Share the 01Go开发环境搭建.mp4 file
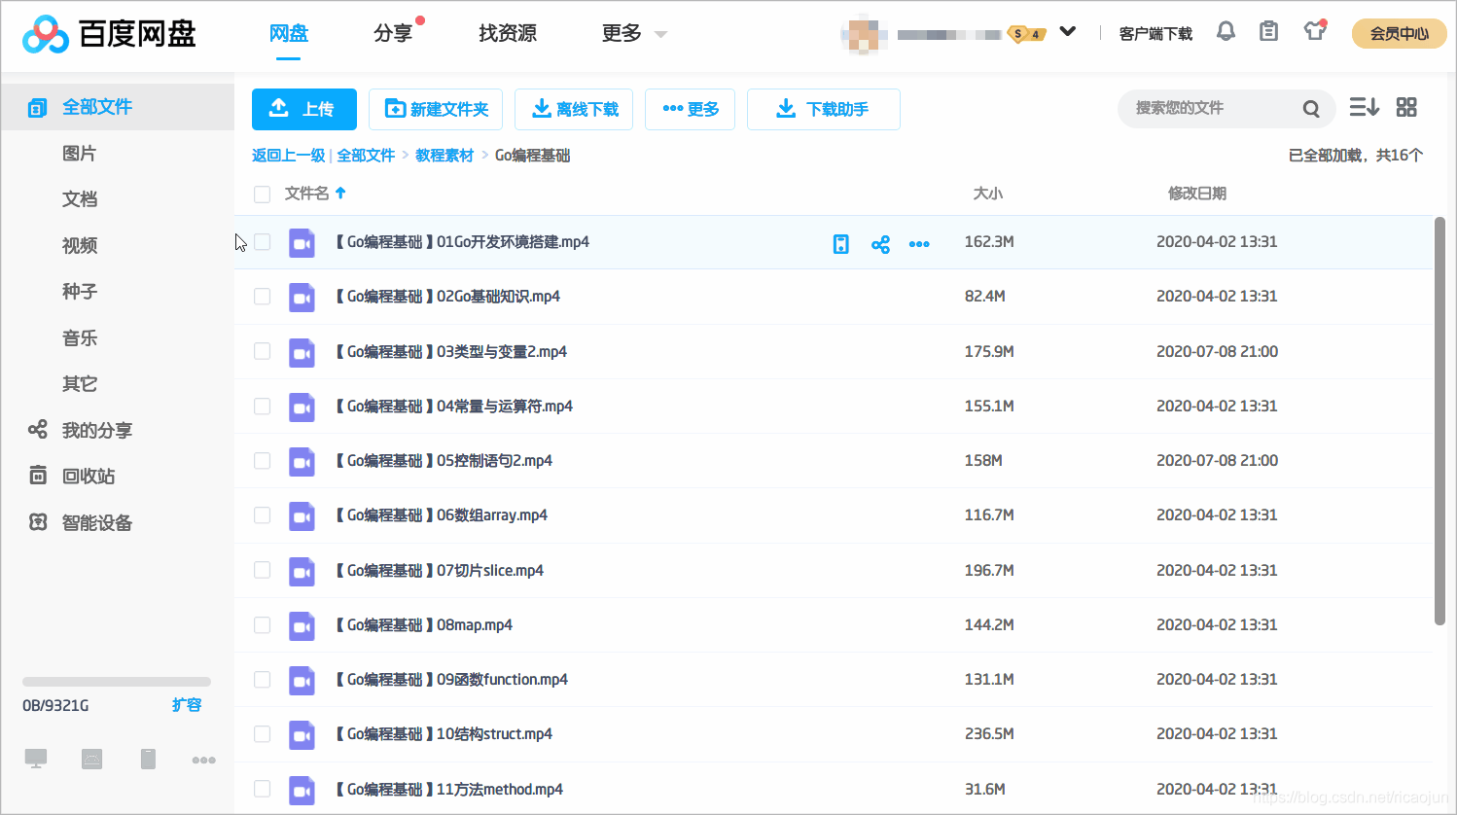1457x815 pixels. point(880,244)
